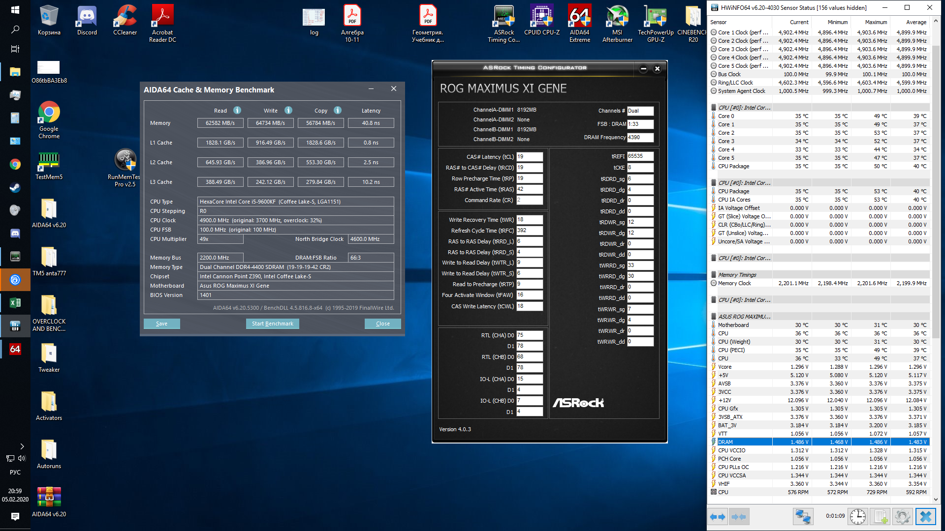
Task: Click the info icon next to Read
Action: coord(237,110)
